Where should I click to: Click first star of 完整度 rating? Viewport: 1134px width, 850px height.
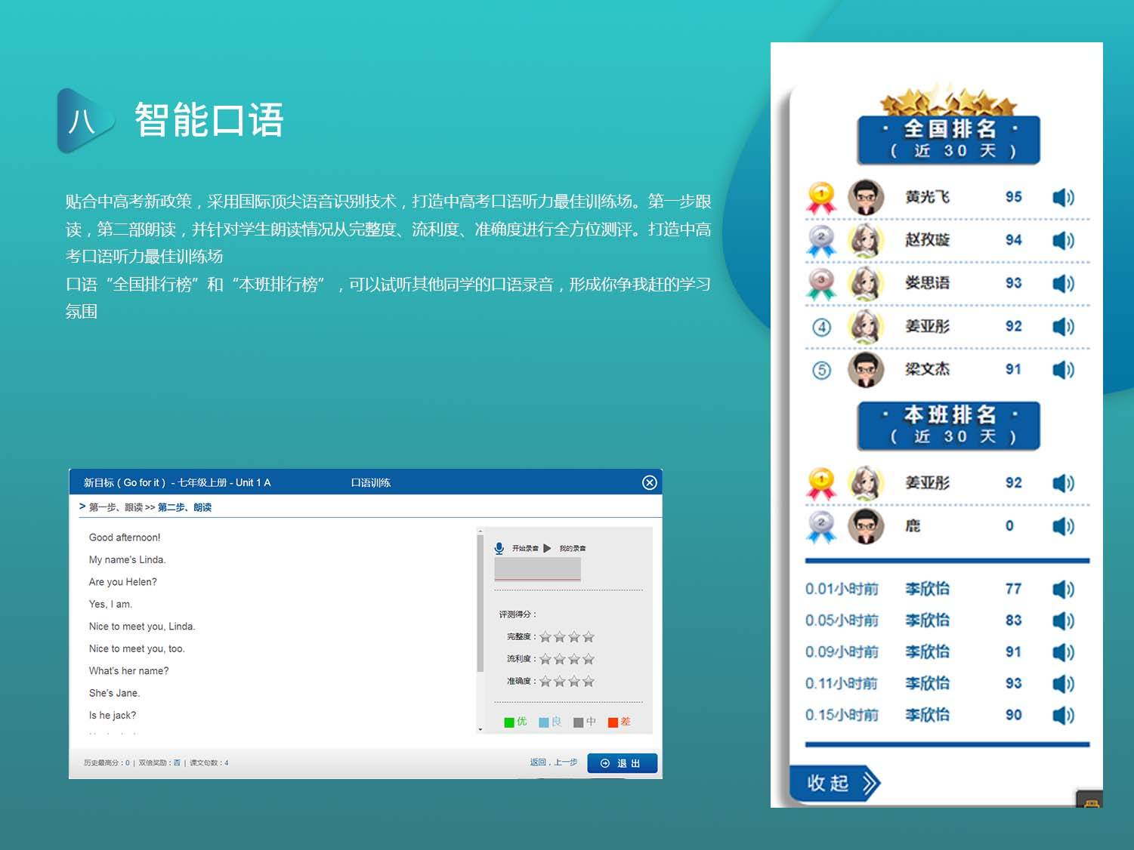(x=545, y=636)
